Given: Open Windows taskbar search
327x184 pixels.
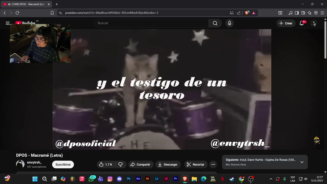Looking at the screenshot, I should [x=44, y=179].
